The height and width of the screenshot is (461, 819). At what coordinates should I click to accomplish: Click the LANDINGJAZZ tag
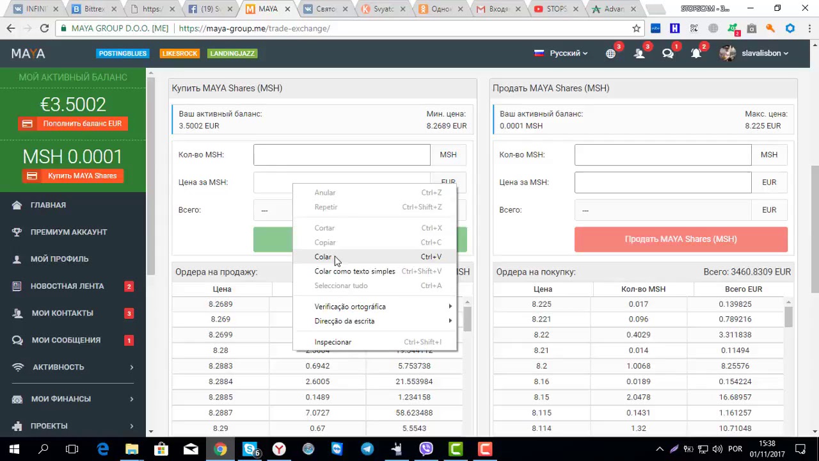point(232,53)
